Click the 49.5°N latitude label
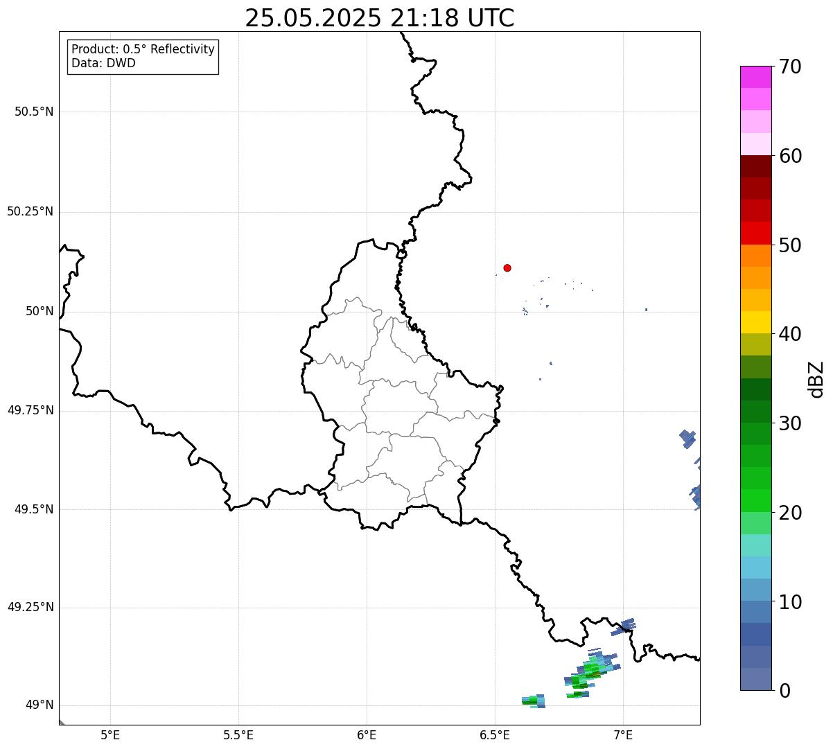 pos(34,509)
